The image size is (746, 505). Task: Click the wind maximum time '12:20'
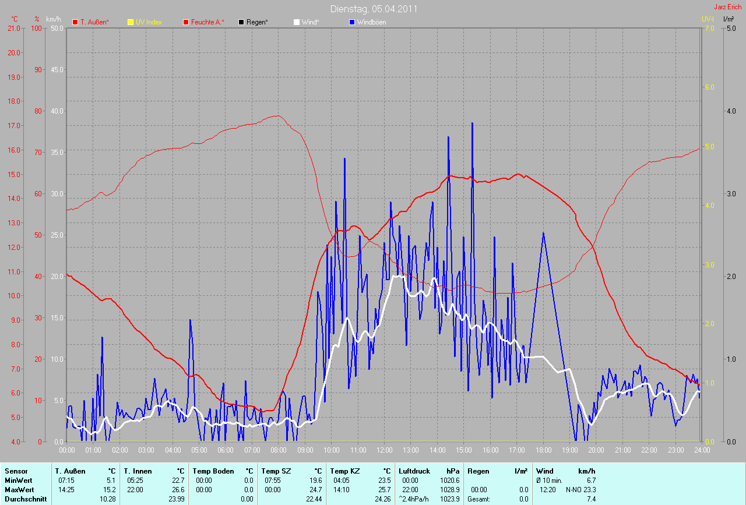pos(547,490)
